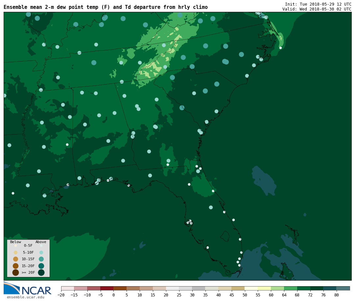Image resolution: width=355 pixels, height=301 pixels.
Task: Click the legend's pale tan '5-10F' below circle
Action: pyautogui.click(x=16, y=253)
